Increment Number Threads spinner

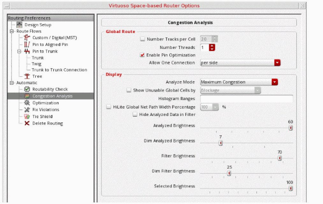(212, 46)
